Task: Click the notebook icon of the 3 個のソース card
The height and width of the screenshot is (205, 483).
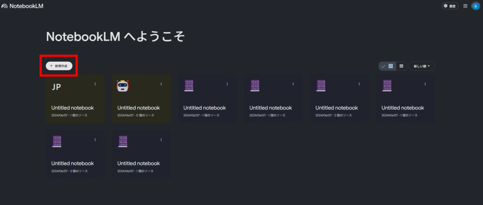Action: [x=57, y=142]
